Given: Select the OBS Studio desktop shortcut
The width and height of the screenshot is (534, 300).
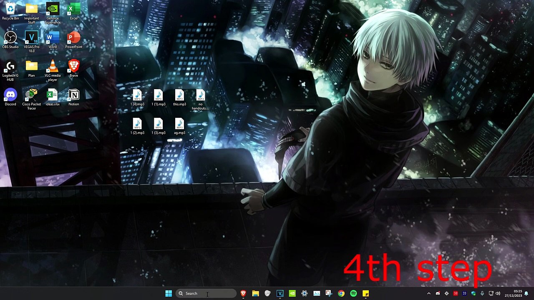Looking at the screenshot, I should 10,40.
